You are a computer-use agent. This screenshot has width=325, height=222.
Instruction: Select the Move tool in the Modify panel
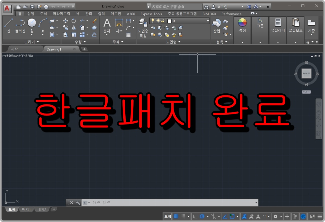pos(66,21)
